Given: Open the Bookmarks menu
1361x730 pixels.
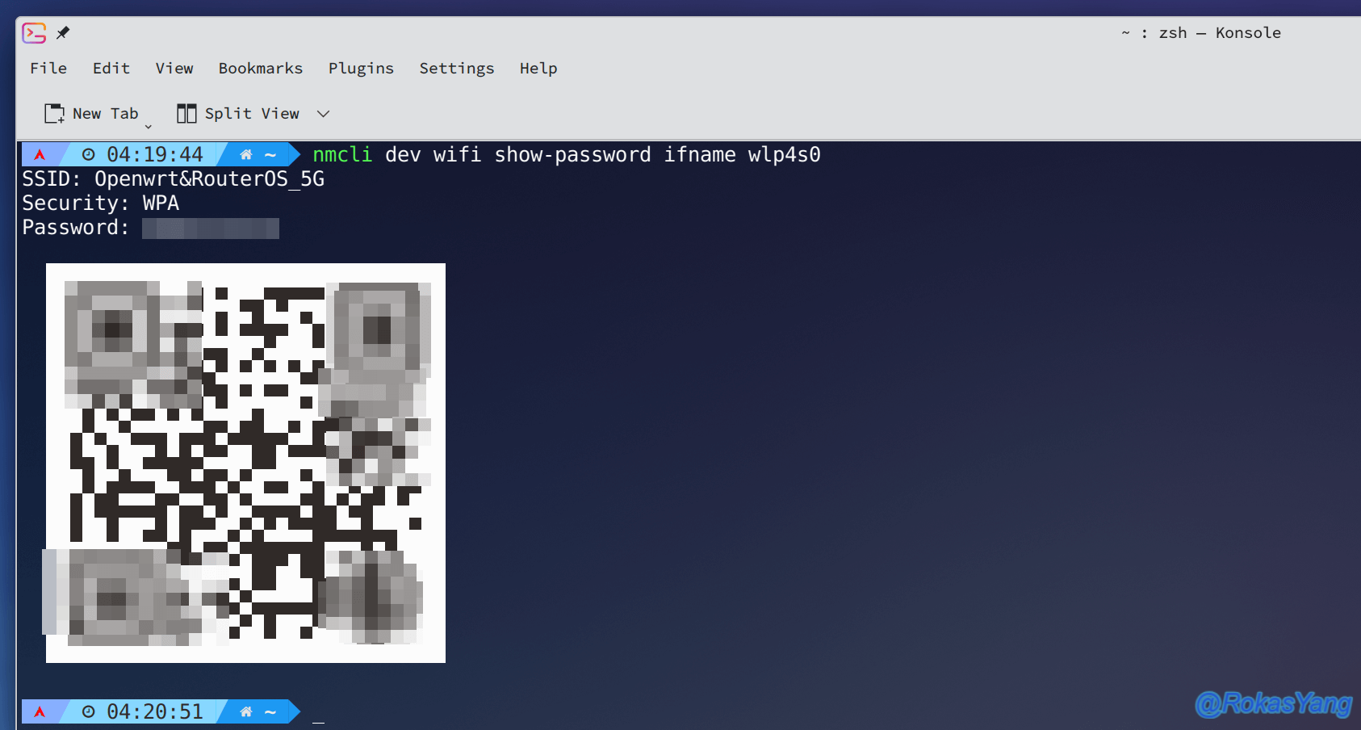Looking at the screenshot, I should (261, 69).
